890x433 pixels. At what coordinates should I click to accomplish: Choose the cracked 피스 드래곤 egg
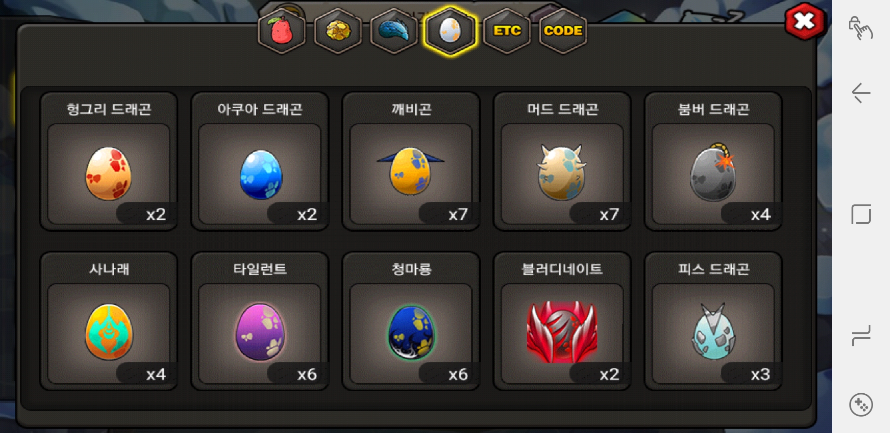click(713, 321)
